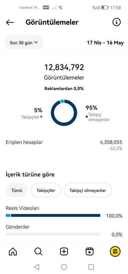The image size is (128, 274).
Task: Tap the create new post plus icon
Action: pyautogui.click(x=64, y=252)
